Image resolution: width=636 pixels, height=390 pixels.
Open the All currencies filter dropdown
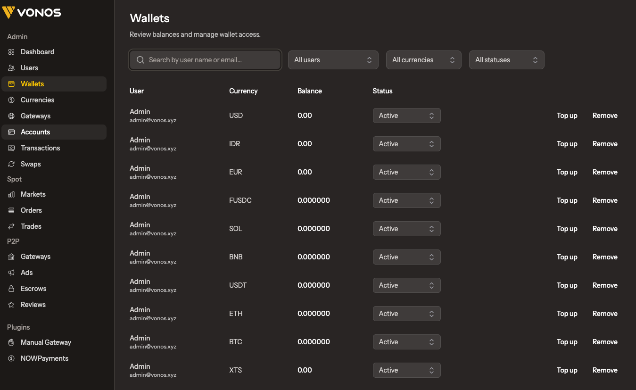point(424,60)
